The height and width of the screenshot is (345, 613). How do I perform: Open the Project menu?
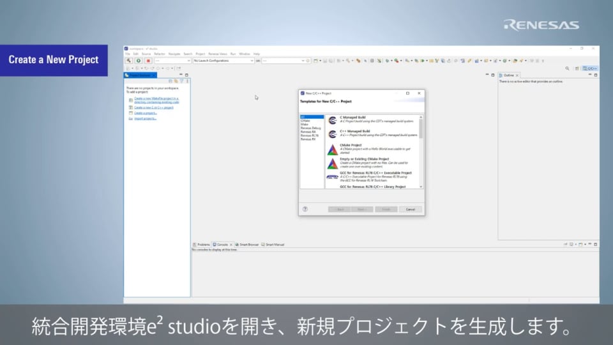tap(200, 54)
